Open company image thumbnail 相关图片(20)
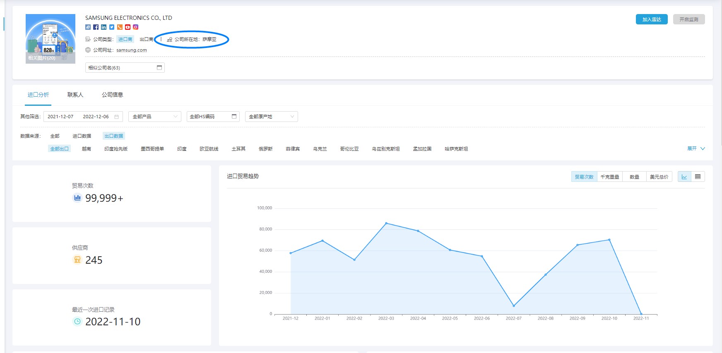 click(51, 39)
